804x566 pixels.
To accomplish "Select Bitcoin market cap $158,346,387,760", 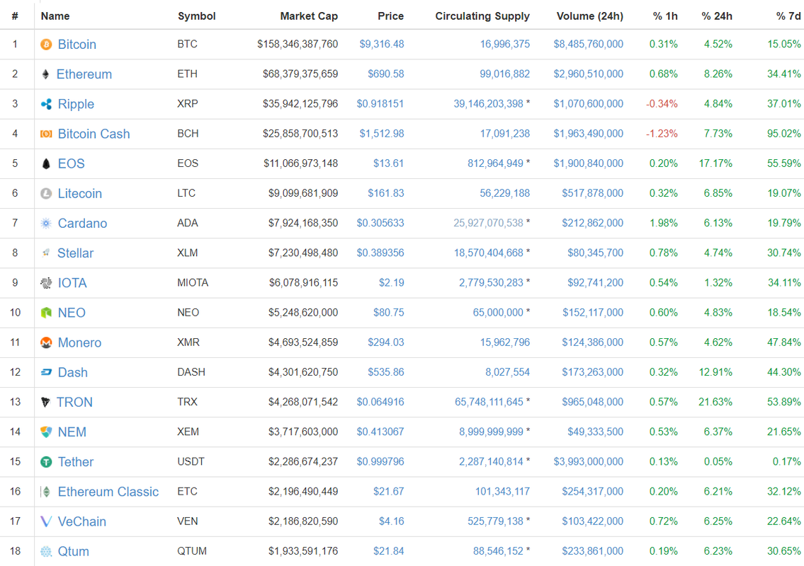I will coord(298,44).
